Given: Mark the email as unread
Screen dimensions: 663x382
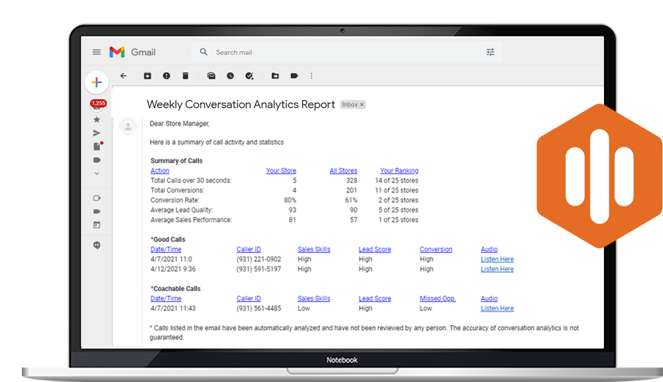Looking at the screenshot, I should coord(211,76).
